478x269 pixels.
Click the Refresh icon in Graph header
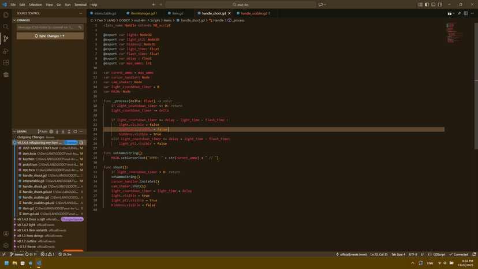(x=75, y=132)
